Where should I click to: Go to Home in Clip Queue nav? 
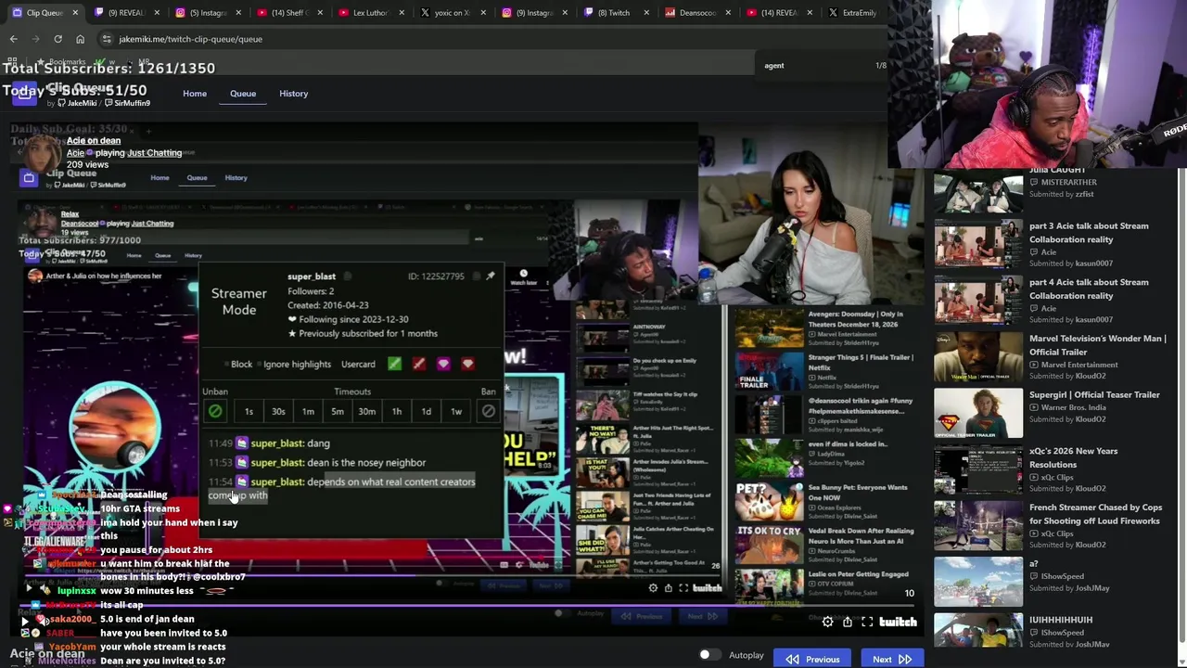(x=195, y=93)
